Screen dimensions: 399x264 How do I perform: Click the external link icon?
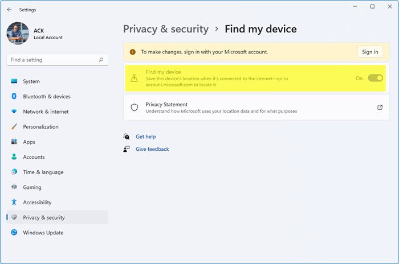pos(380,107)
